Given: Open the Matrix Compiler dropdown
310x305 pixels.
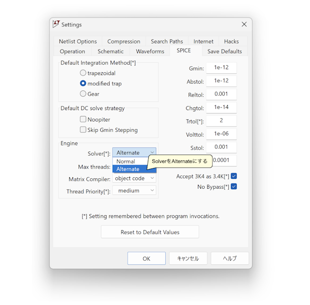Looking at the screenshot, I should point(134,178).
